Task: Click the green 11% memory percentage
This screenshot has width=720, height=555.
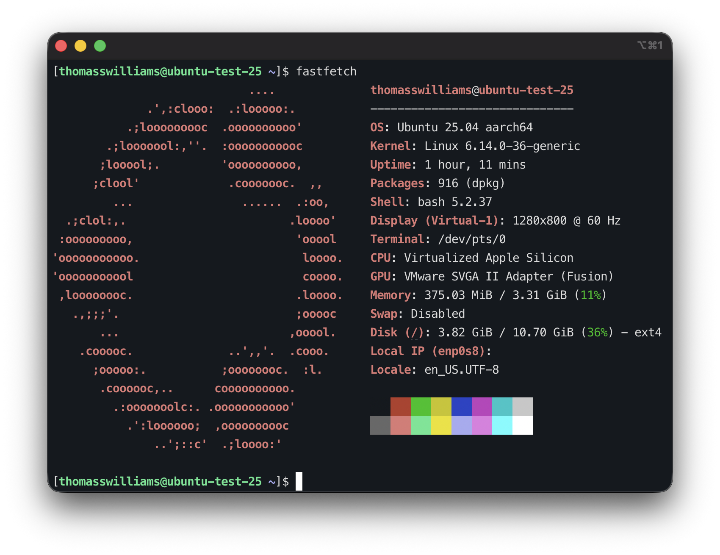Action: 590,295
